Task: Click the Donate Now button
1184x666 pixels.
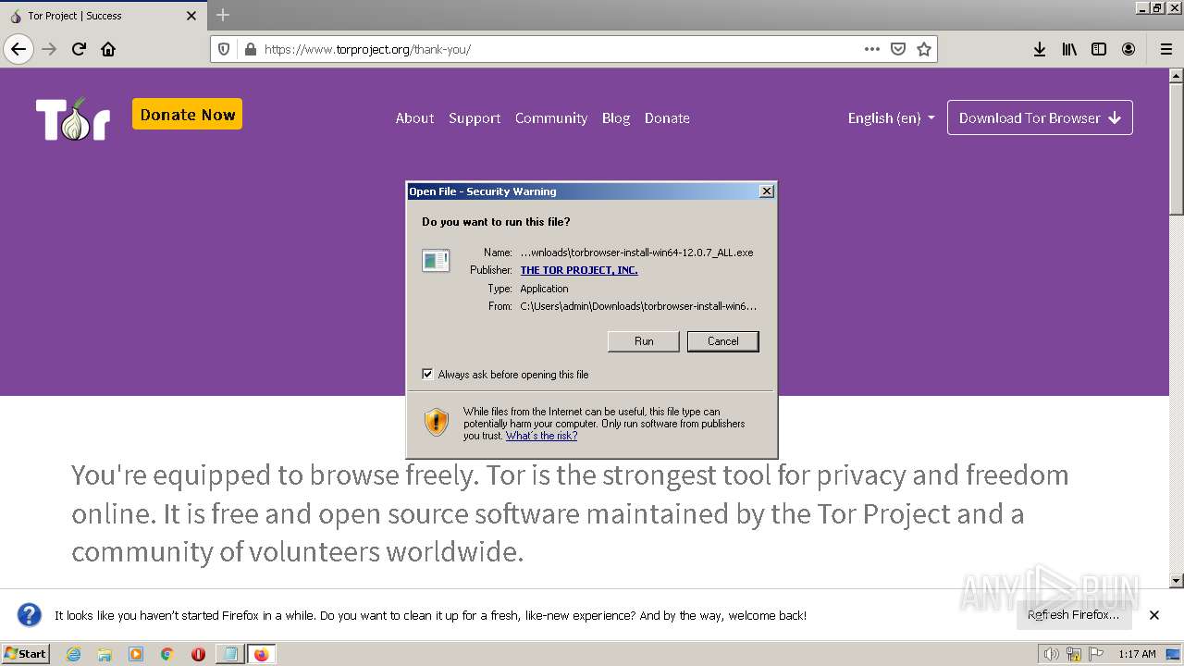Action: 187,115
